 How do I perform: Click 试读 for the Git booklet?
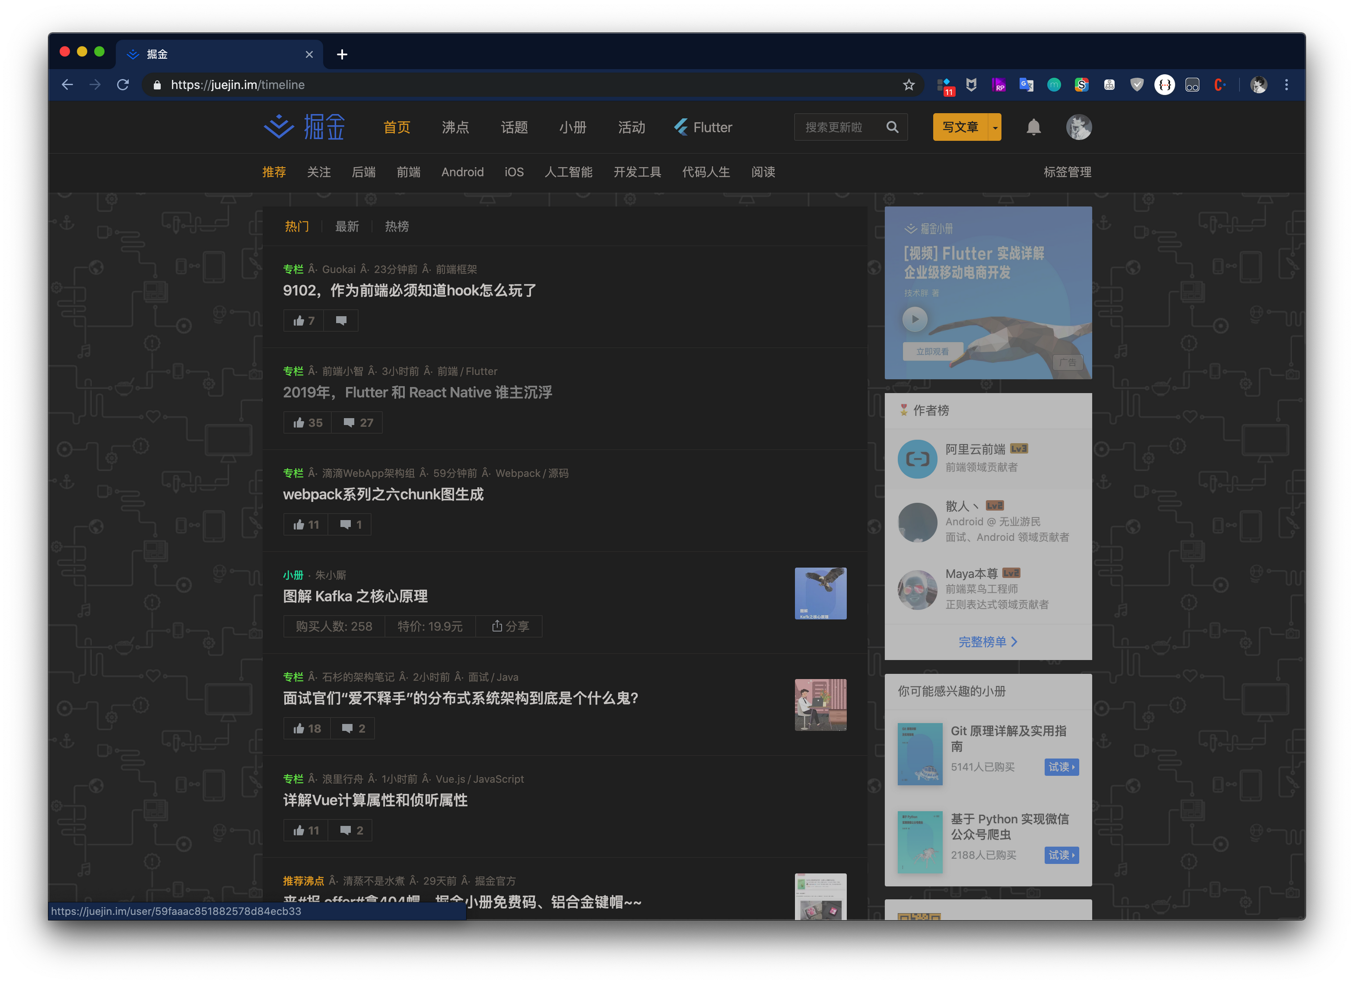tap(1061, 767)
